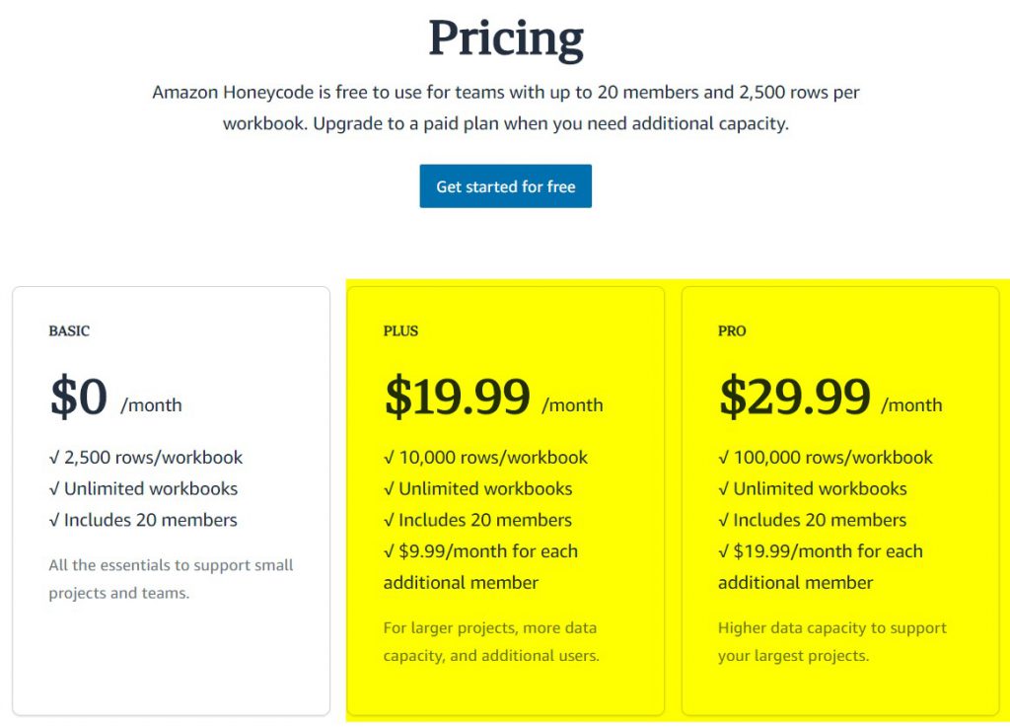Click checkmark beside 100,000 rows/workbook
The height and width of the screenshot is (727, 1010).
(723, 458)
